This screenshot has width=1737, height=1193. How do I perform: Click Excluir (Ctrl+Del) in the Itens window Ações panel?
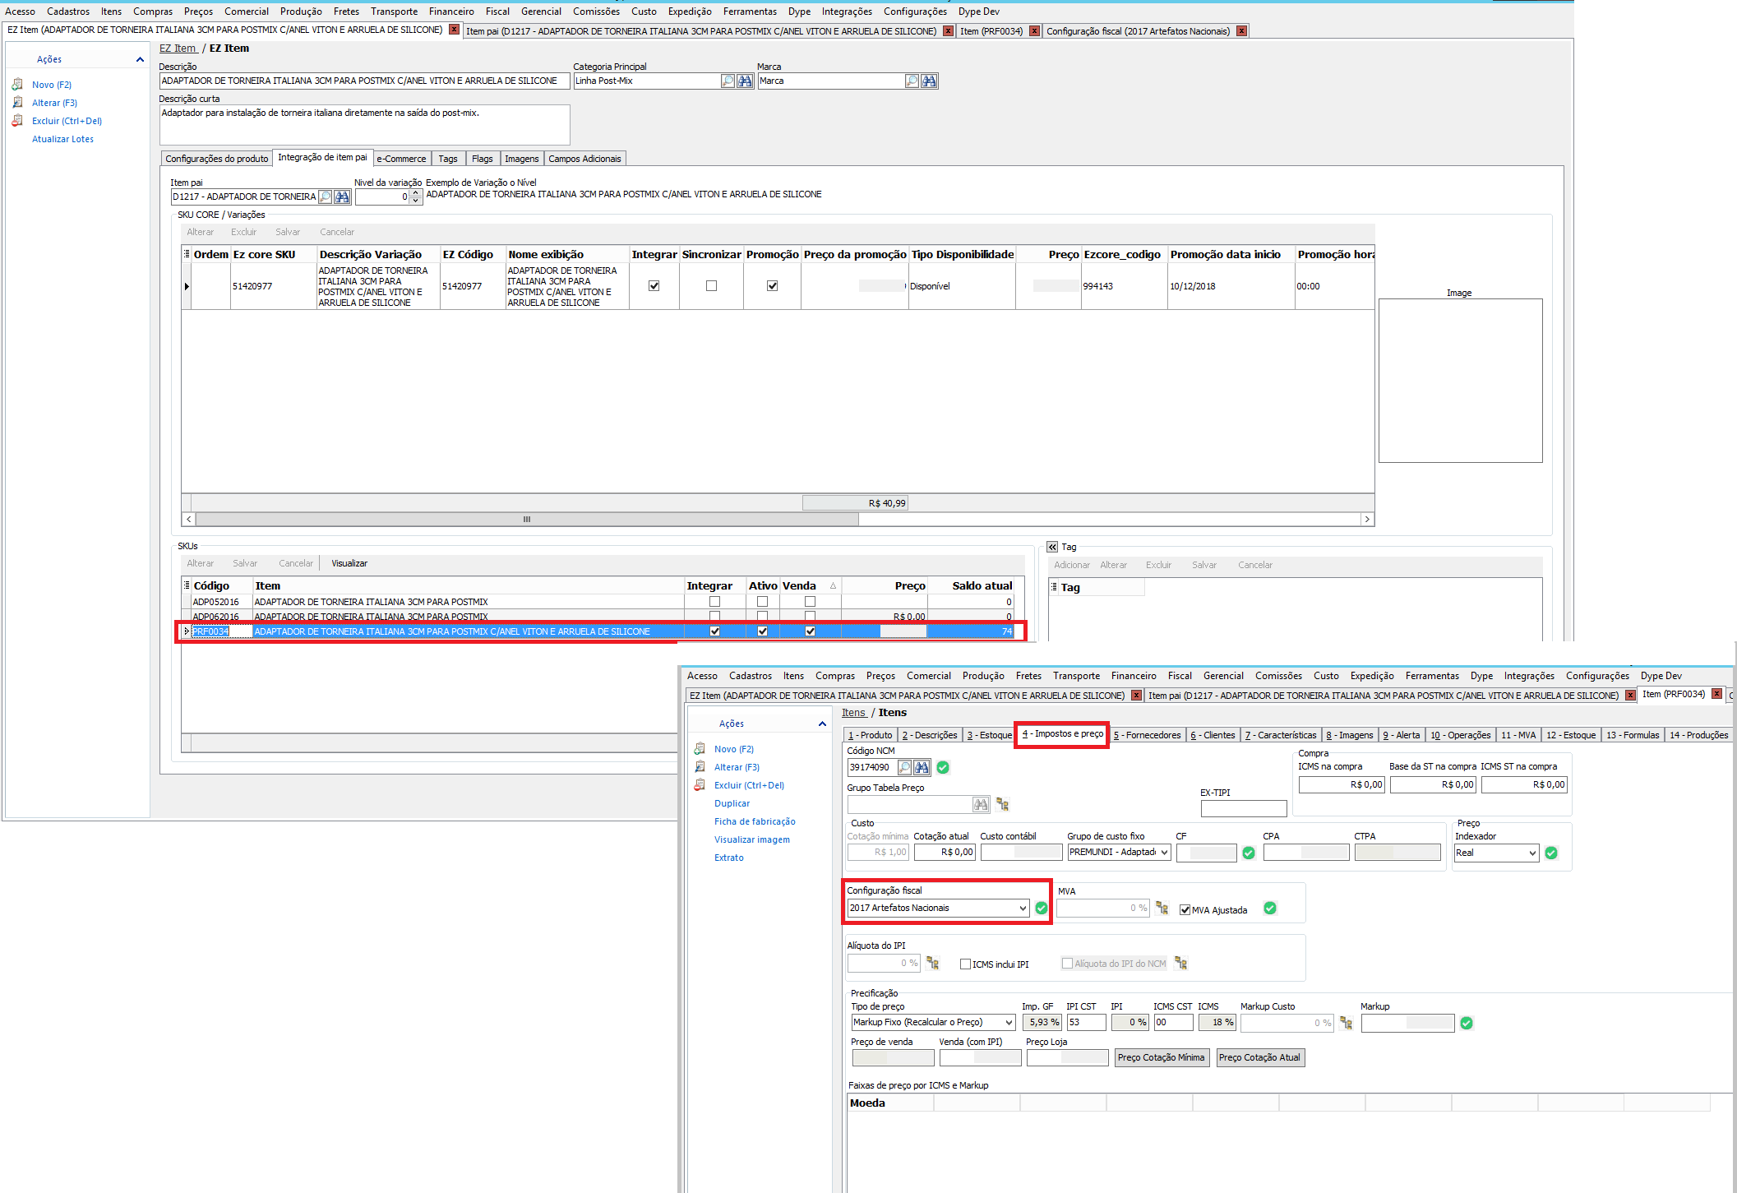749,785
